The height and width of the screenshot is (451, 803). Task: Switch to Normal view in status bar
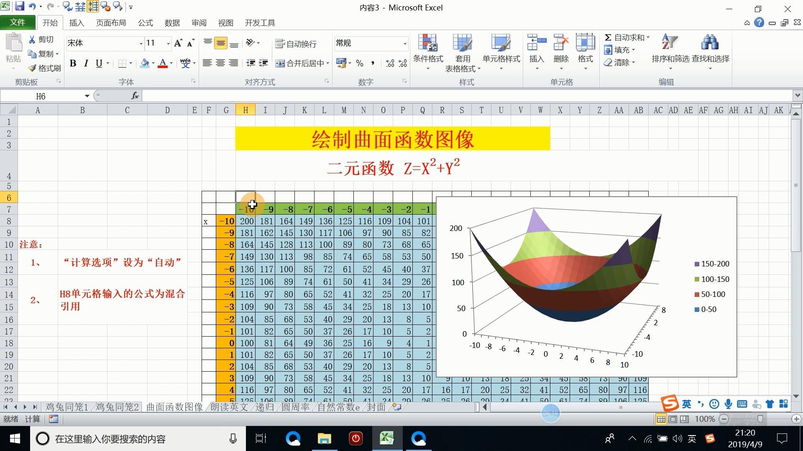click(661, 419)
